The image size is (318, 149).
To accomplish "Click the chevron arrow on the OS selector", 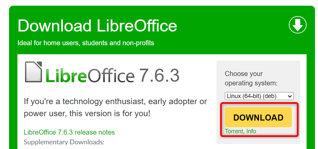I will (290, 96).
